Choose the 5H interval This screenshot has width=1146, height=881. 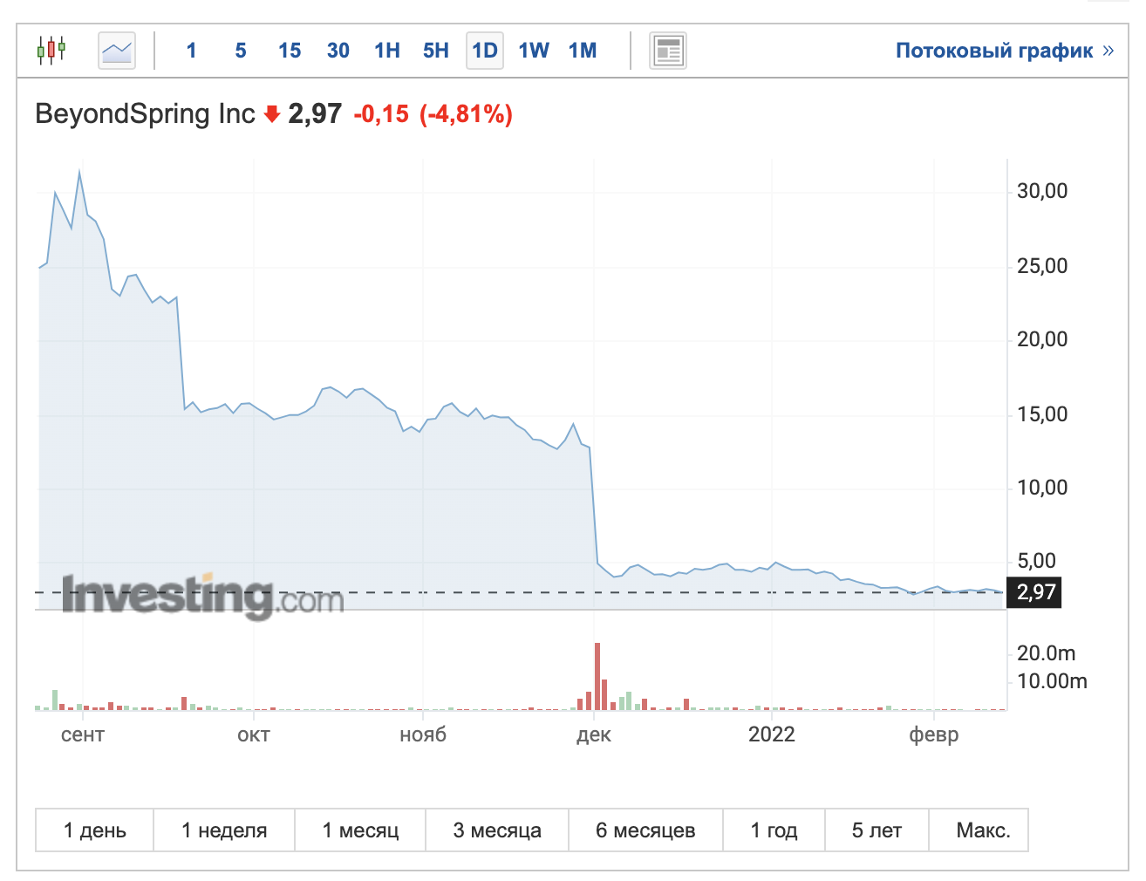436,51
